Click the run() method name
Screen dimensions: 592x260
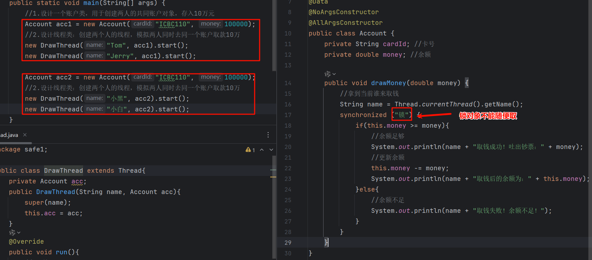pyautogui.click(x=61, y=252)
